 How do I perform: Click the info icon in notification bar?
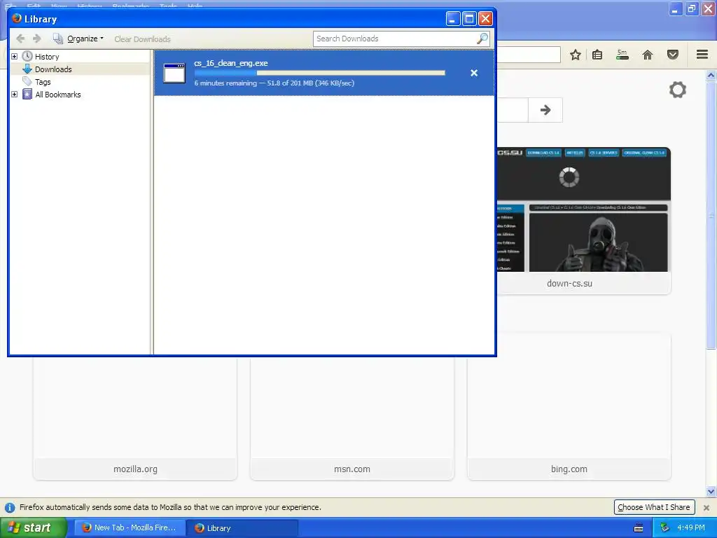click(9, 508)
